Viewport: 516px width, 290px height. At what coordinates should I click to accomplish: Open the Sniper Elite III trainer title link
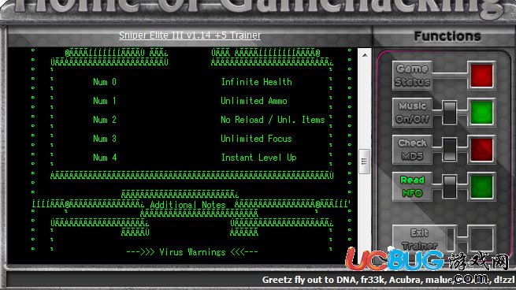tap(190, 35)
